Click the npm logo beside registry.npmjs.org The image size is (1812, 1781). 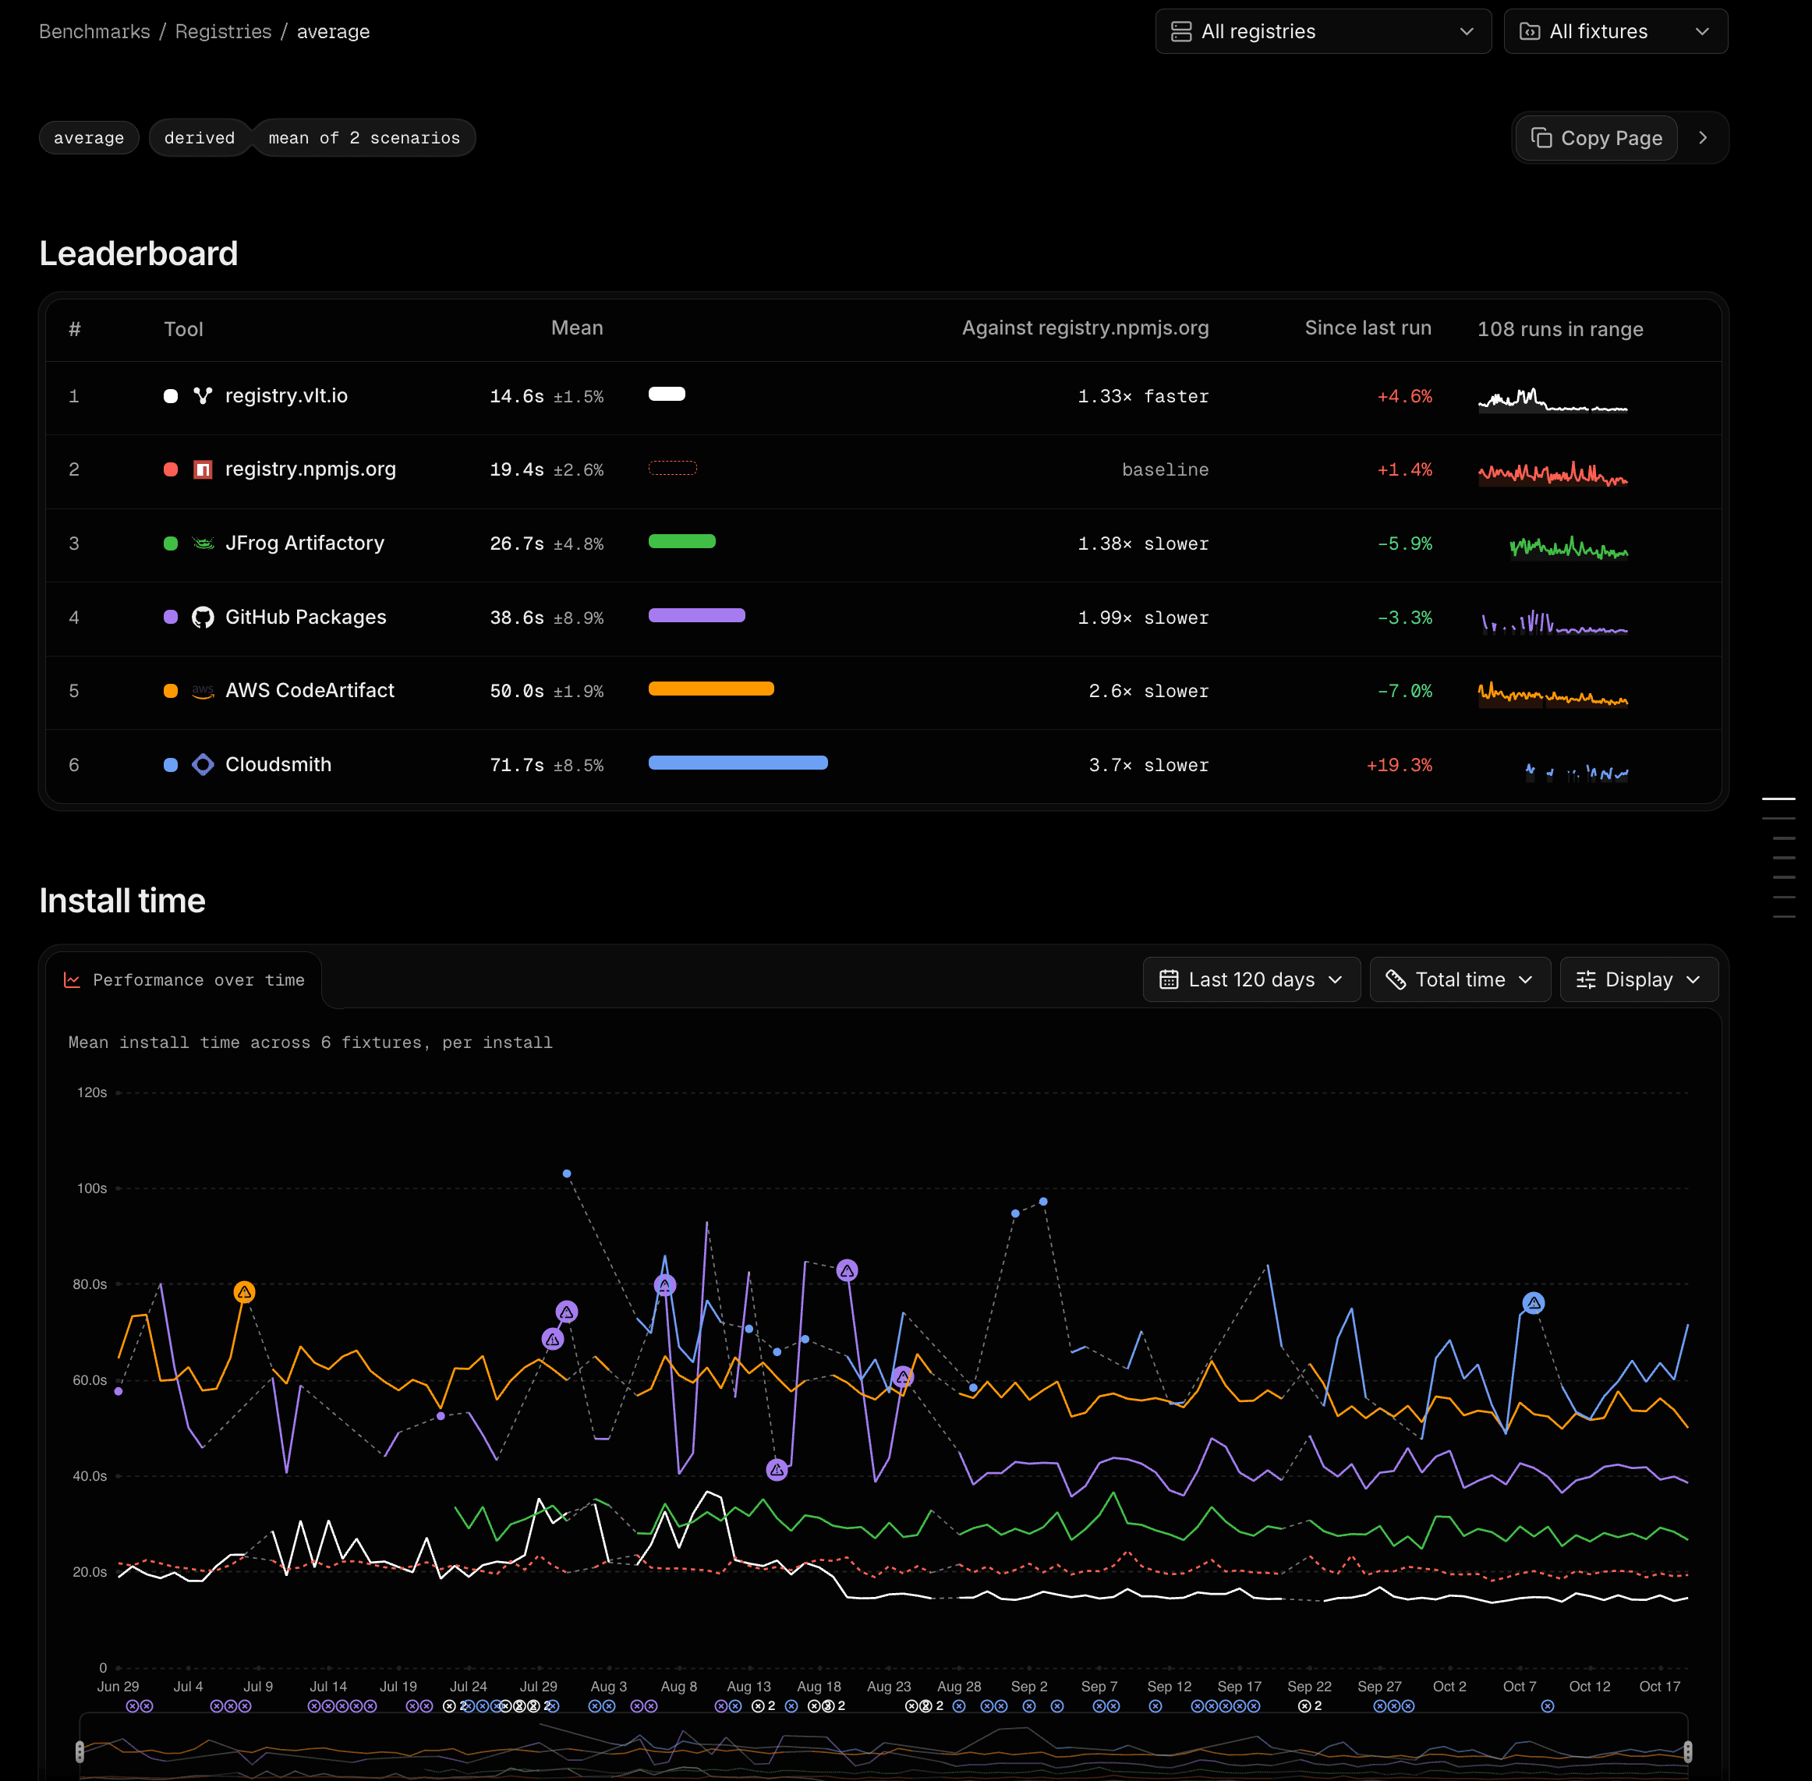point(202,469)
